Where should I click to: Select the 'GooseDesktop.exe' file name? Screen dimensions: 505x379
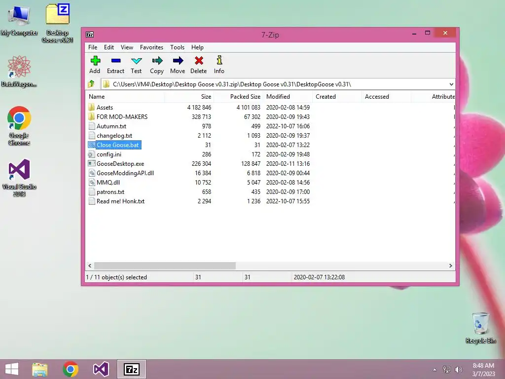coord(120,164)
